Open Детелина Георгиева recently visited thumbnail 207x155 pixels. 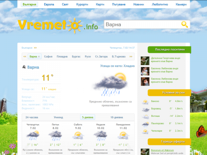click(145, 61)
